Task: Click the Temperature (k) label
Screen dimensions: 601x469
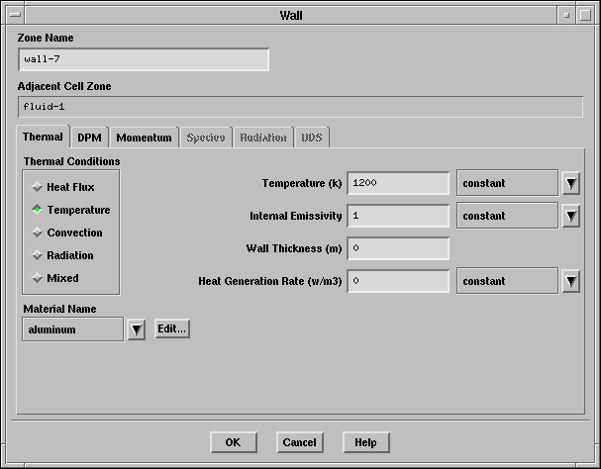Action: pos(302,183)
